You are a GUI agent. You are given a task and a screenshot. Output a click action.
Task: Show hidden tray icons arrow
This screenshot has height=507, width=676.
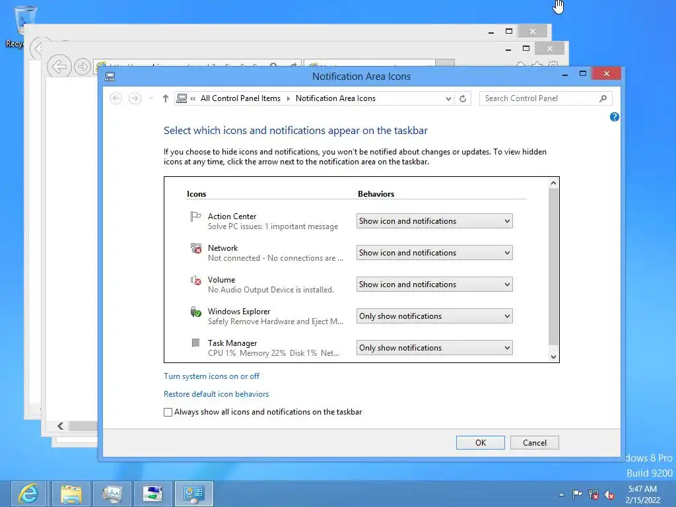[561, 494]
